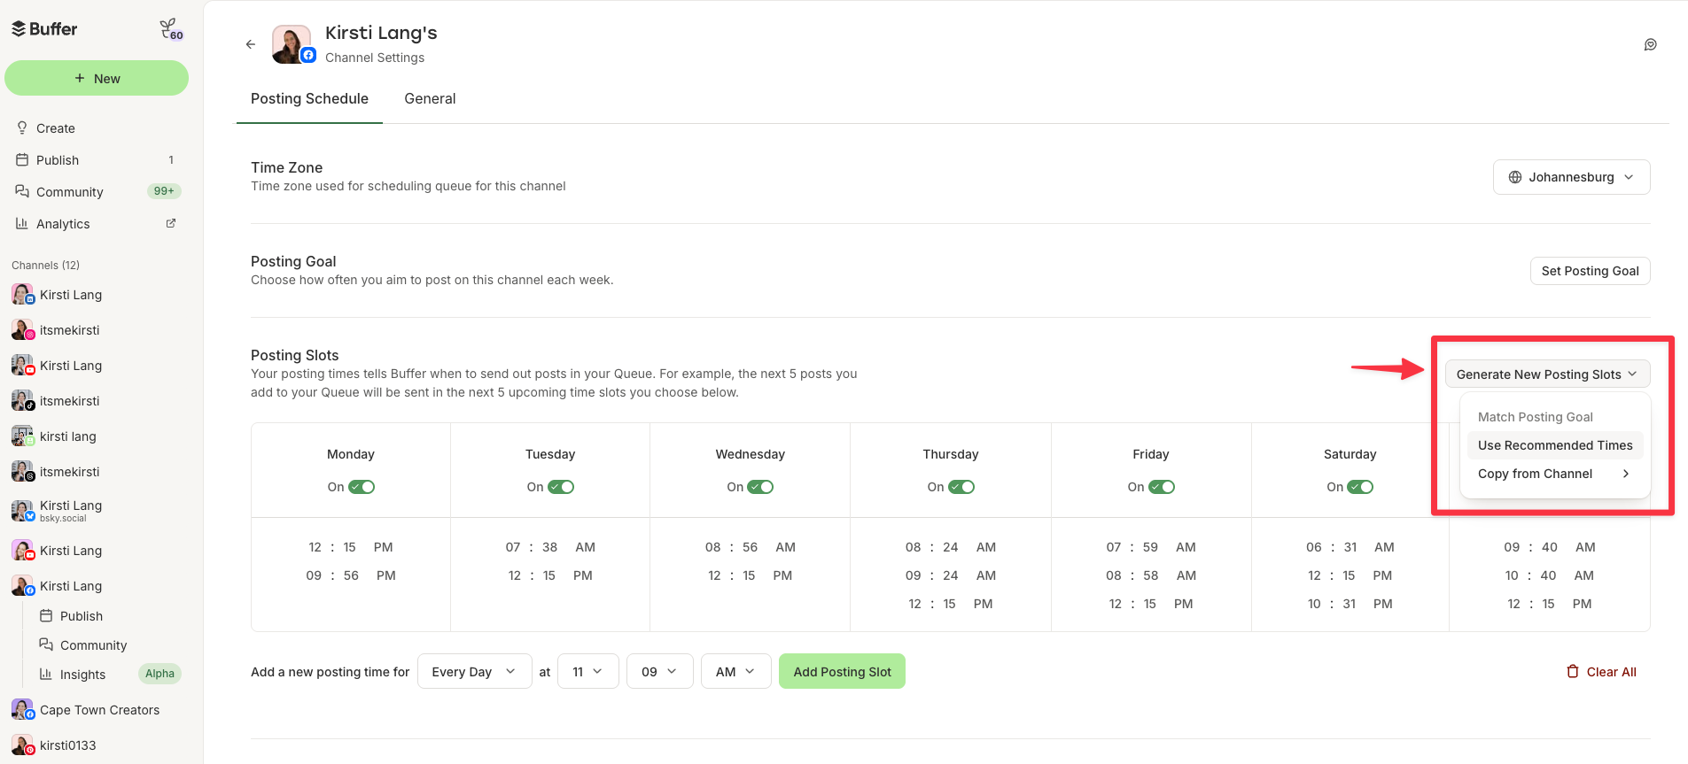The image size is (1688, 764).
Task: Turn off the Thursday toggle
Action: click(963, 486)
